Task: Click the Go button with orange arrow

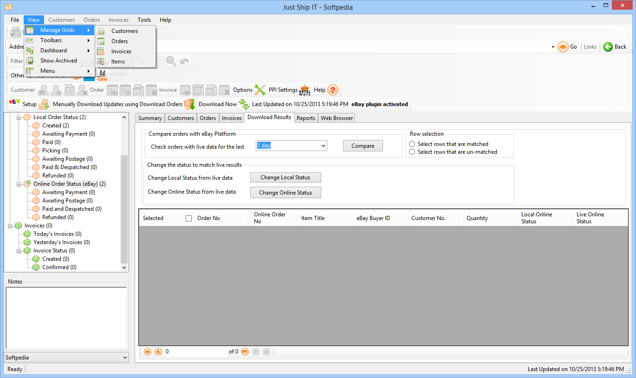Action: [567, 47]
